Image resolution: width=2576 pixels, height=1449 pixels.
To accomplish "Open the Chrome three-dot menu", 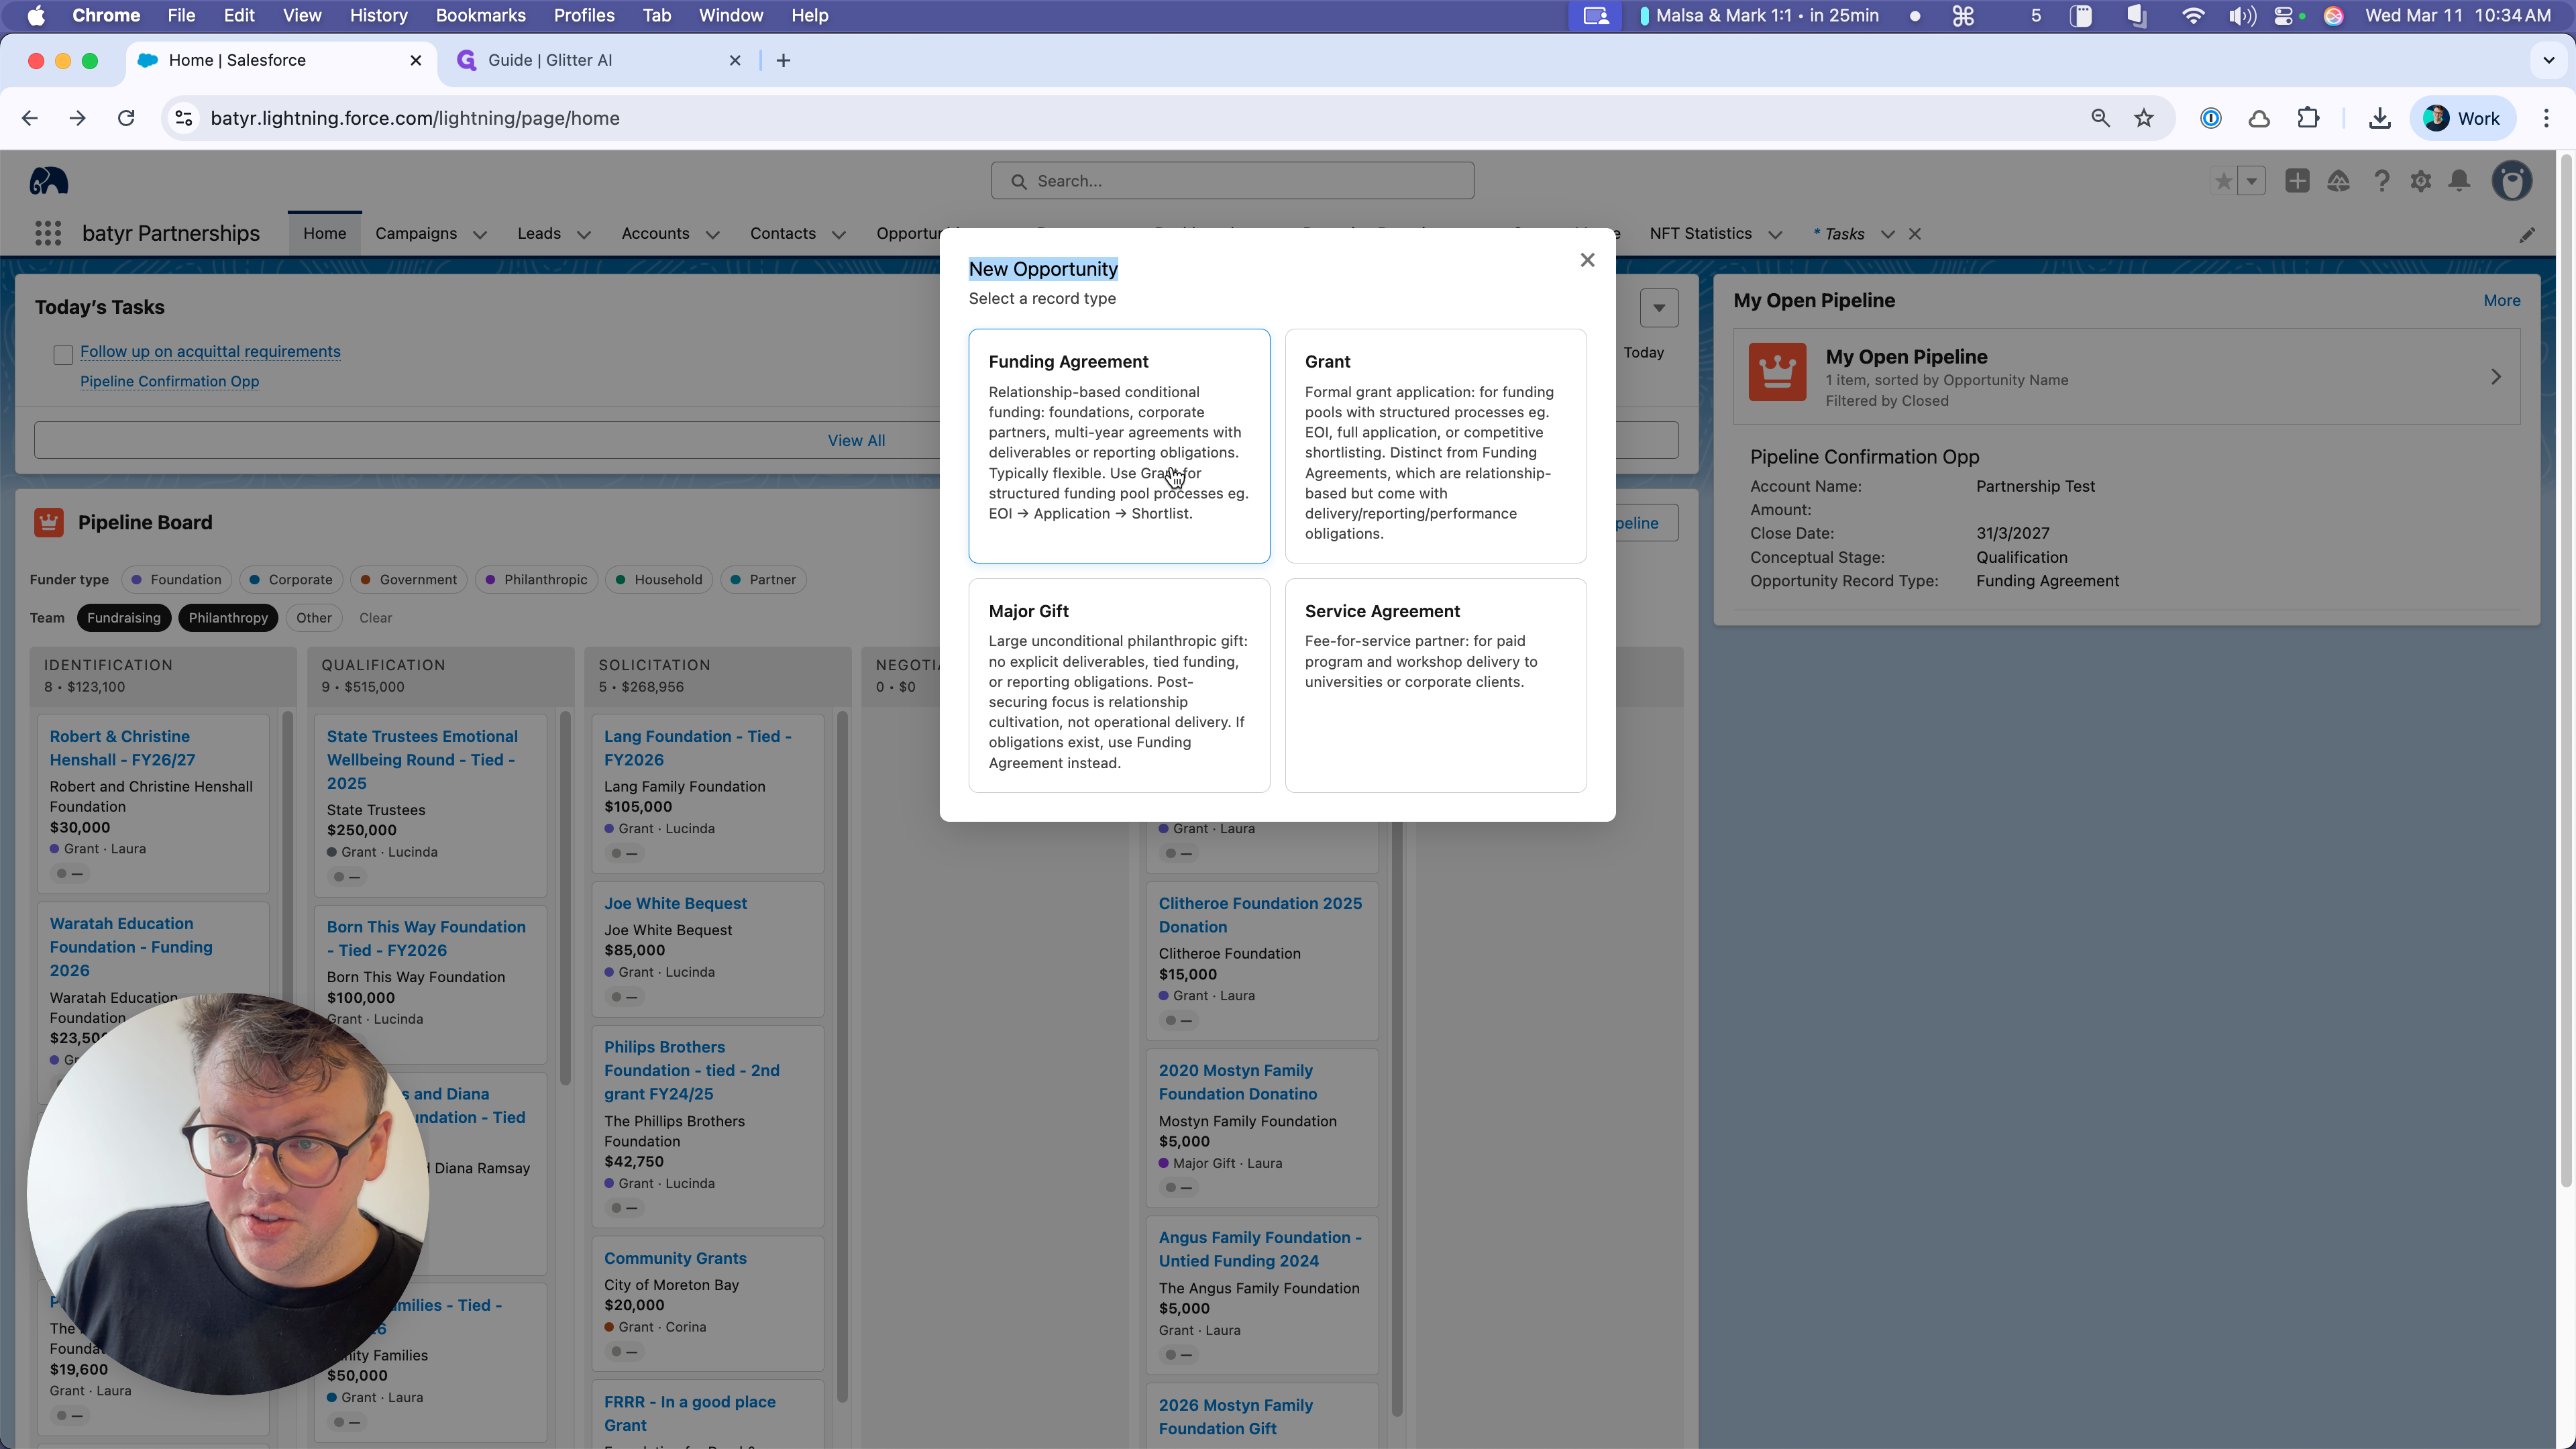I will point(2546,118).
